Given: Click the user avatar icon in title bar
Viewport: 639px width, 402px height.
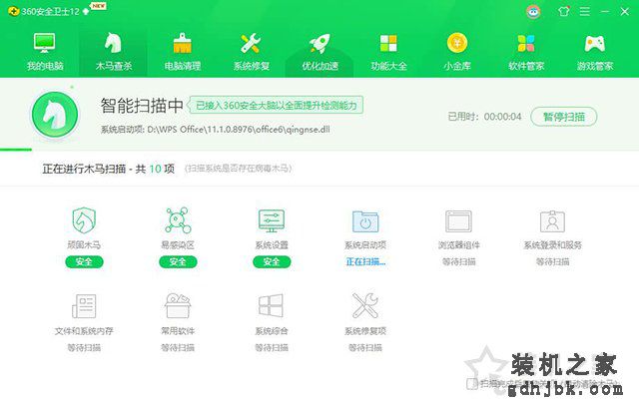Looking at the screenshot, I should (x=533, y=11).
